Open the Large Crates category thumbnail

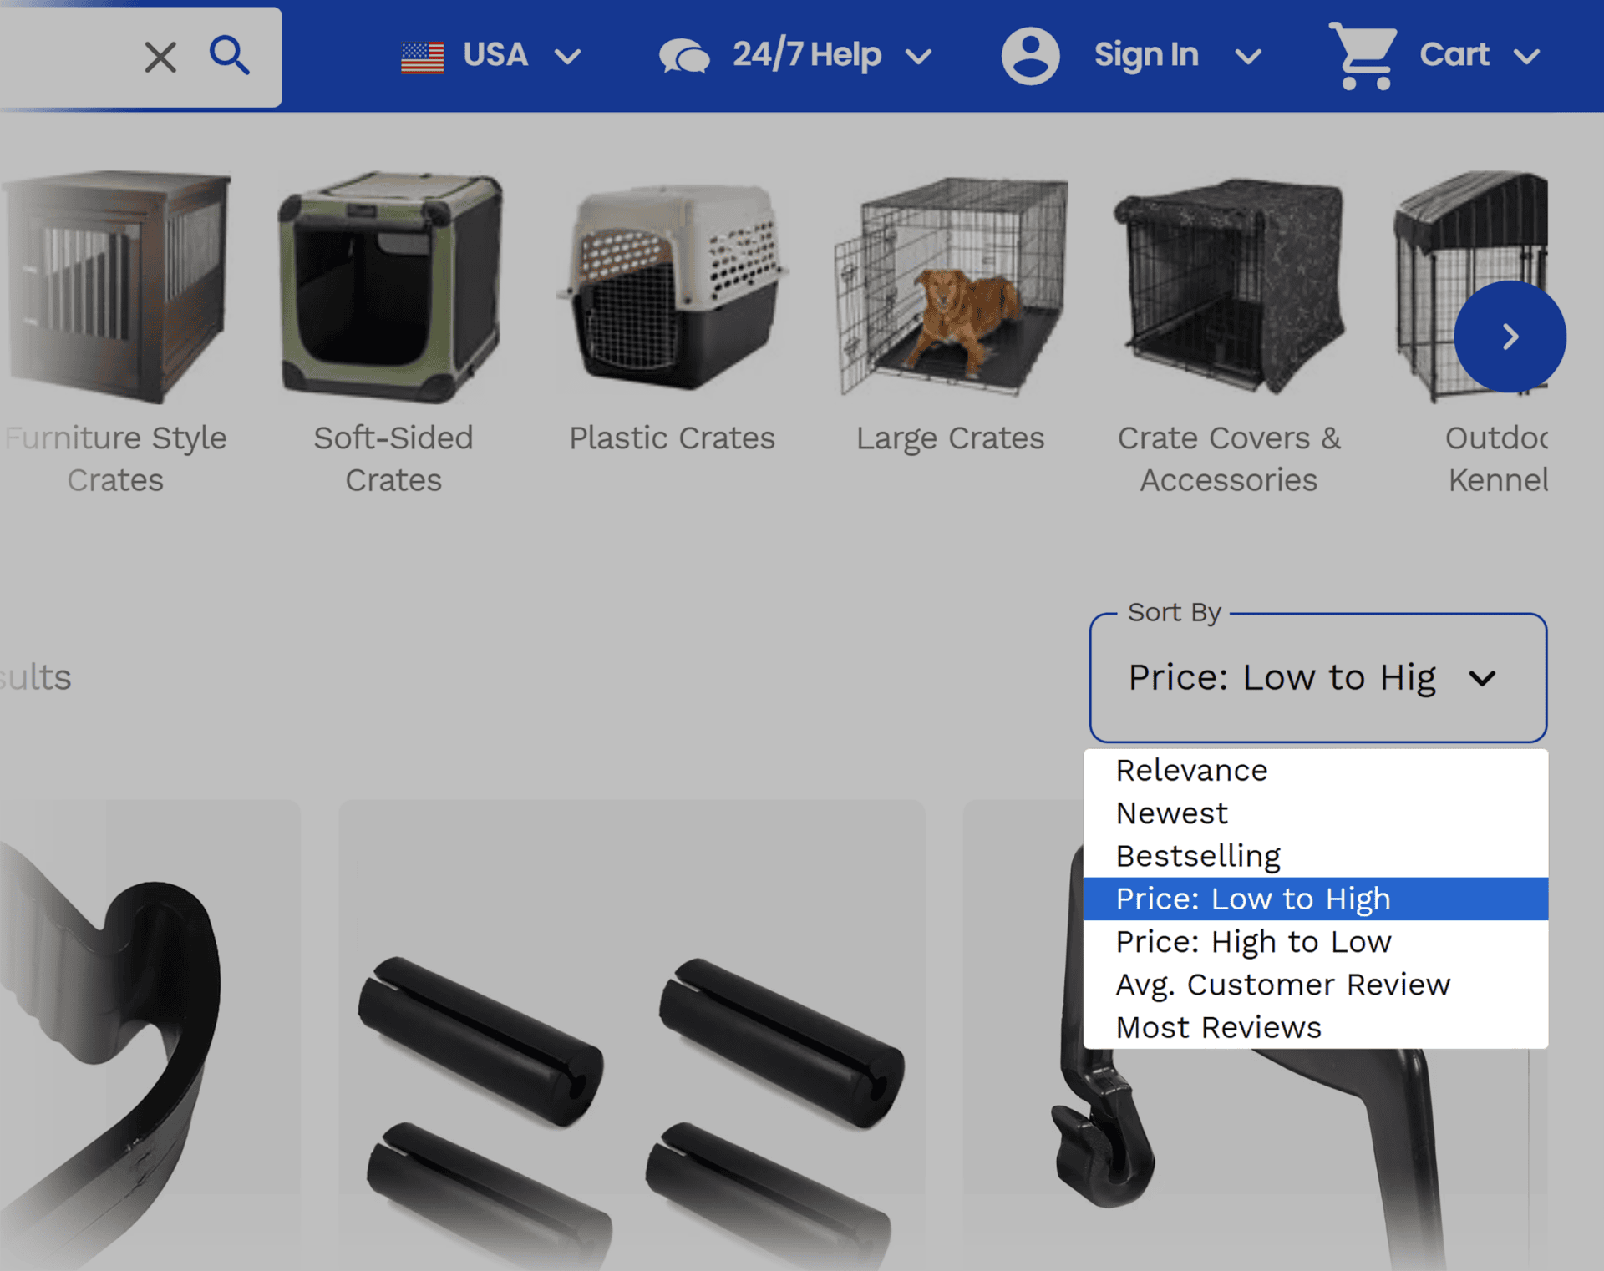click(x=951, y=286)
